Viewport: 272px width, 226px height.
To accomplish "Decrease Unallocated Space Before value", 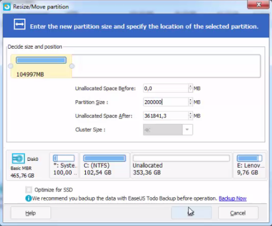I will click(x=190, y=90).
